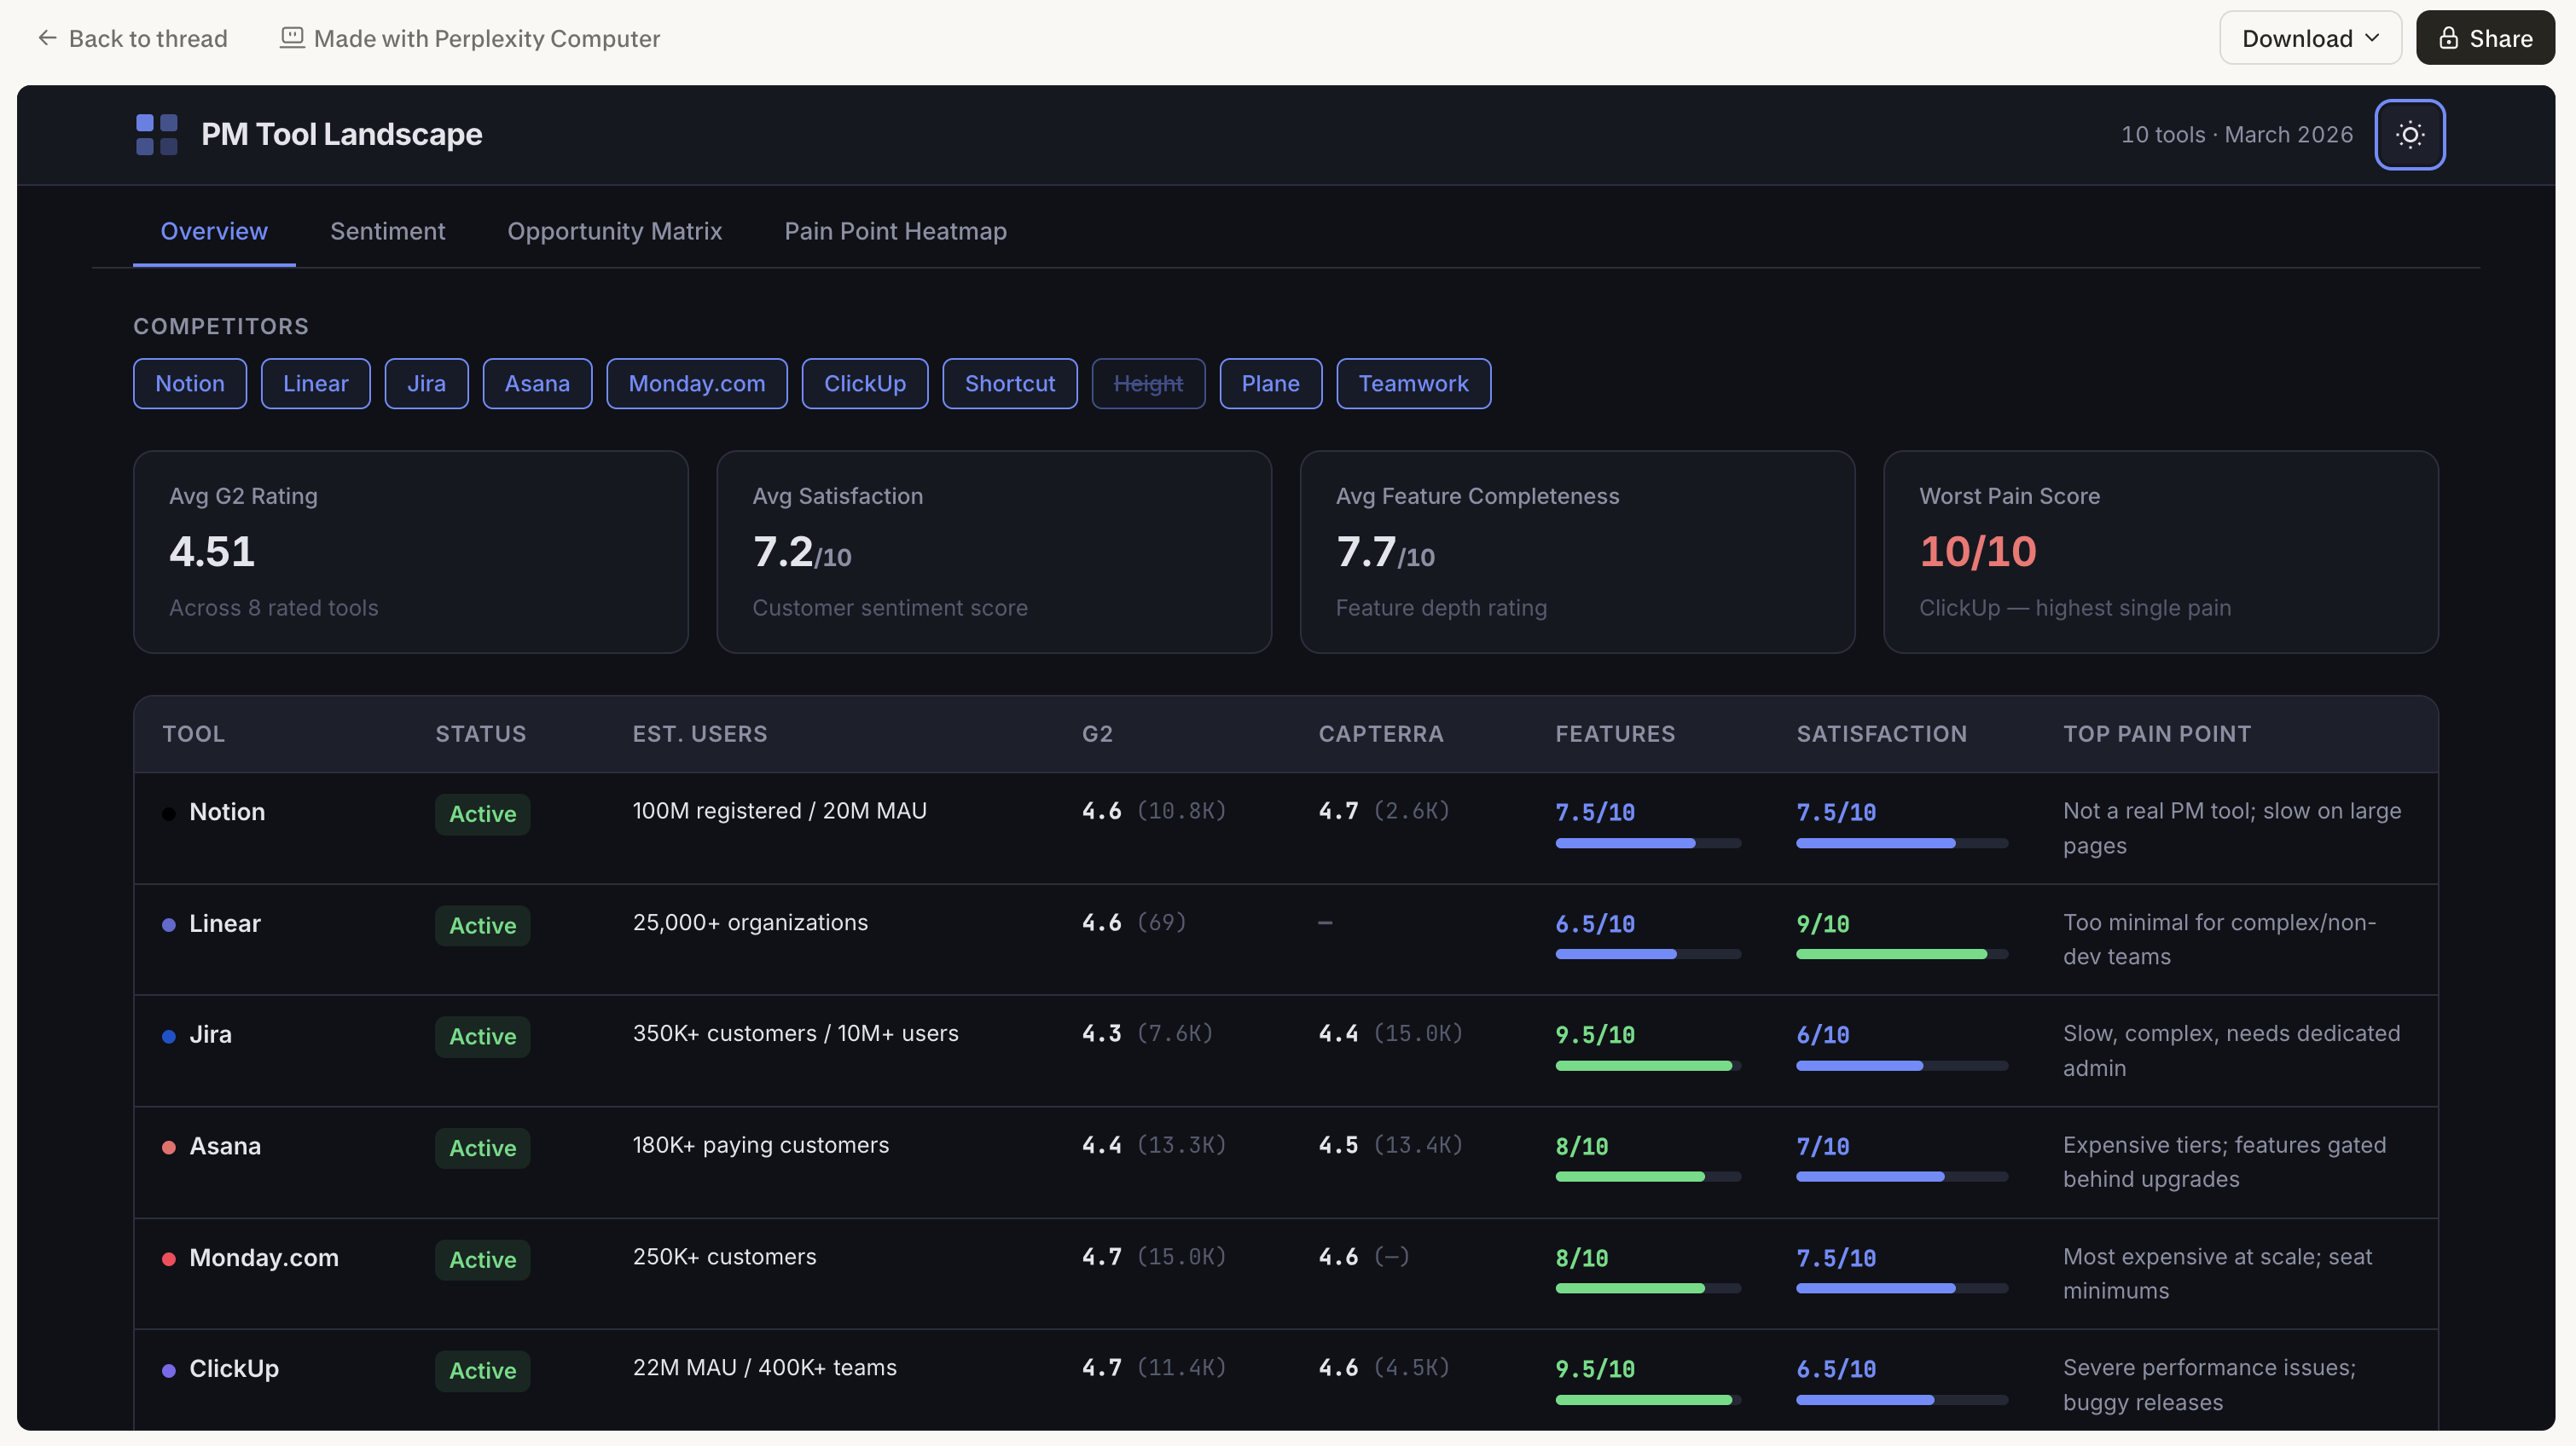Viewport: 2576px width, 1446px height.
Task: Toggle the ClickUp competitor chip
Action: [x=865, y=384]
